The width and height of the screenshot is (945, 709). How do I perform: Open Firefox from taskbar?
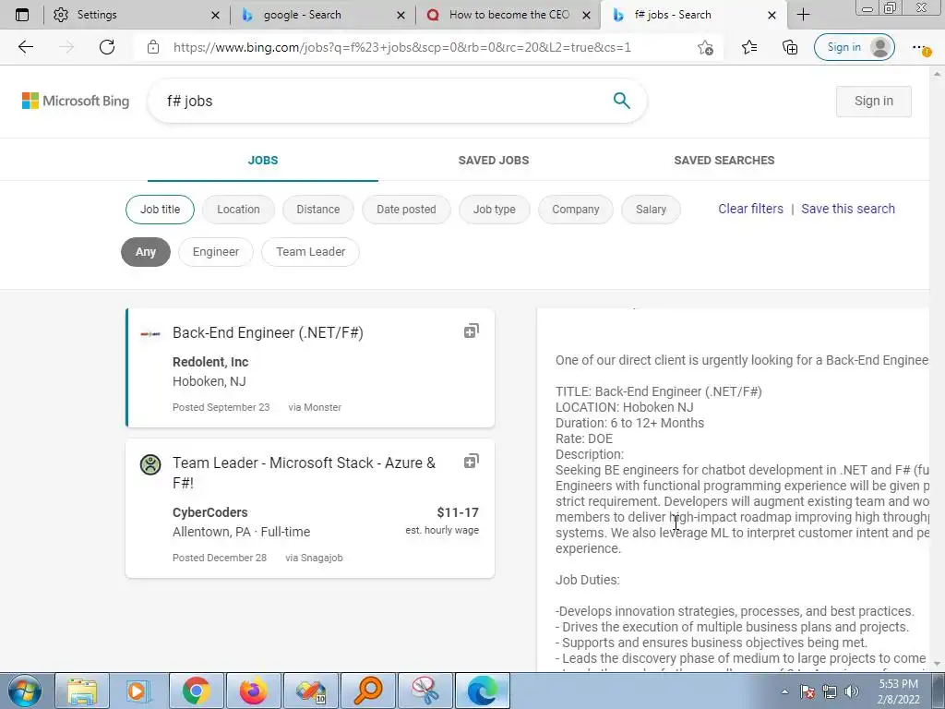[x=254, y=691]
